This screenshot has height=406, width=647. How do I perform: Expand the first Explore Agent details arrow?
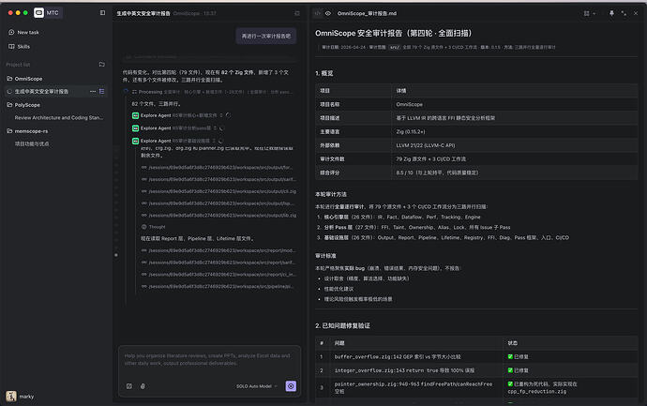[x=221, y=115]
